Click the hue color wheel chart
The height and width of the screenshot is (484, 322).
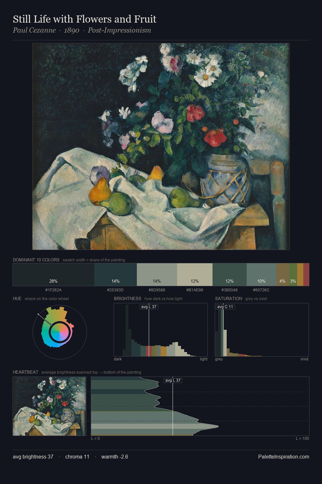pyautogui.click(x=60, y=332)
